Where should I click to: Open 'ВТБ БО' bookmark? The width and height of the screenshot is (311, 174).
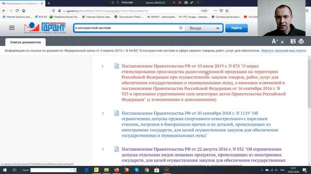[x=41, y=17]
